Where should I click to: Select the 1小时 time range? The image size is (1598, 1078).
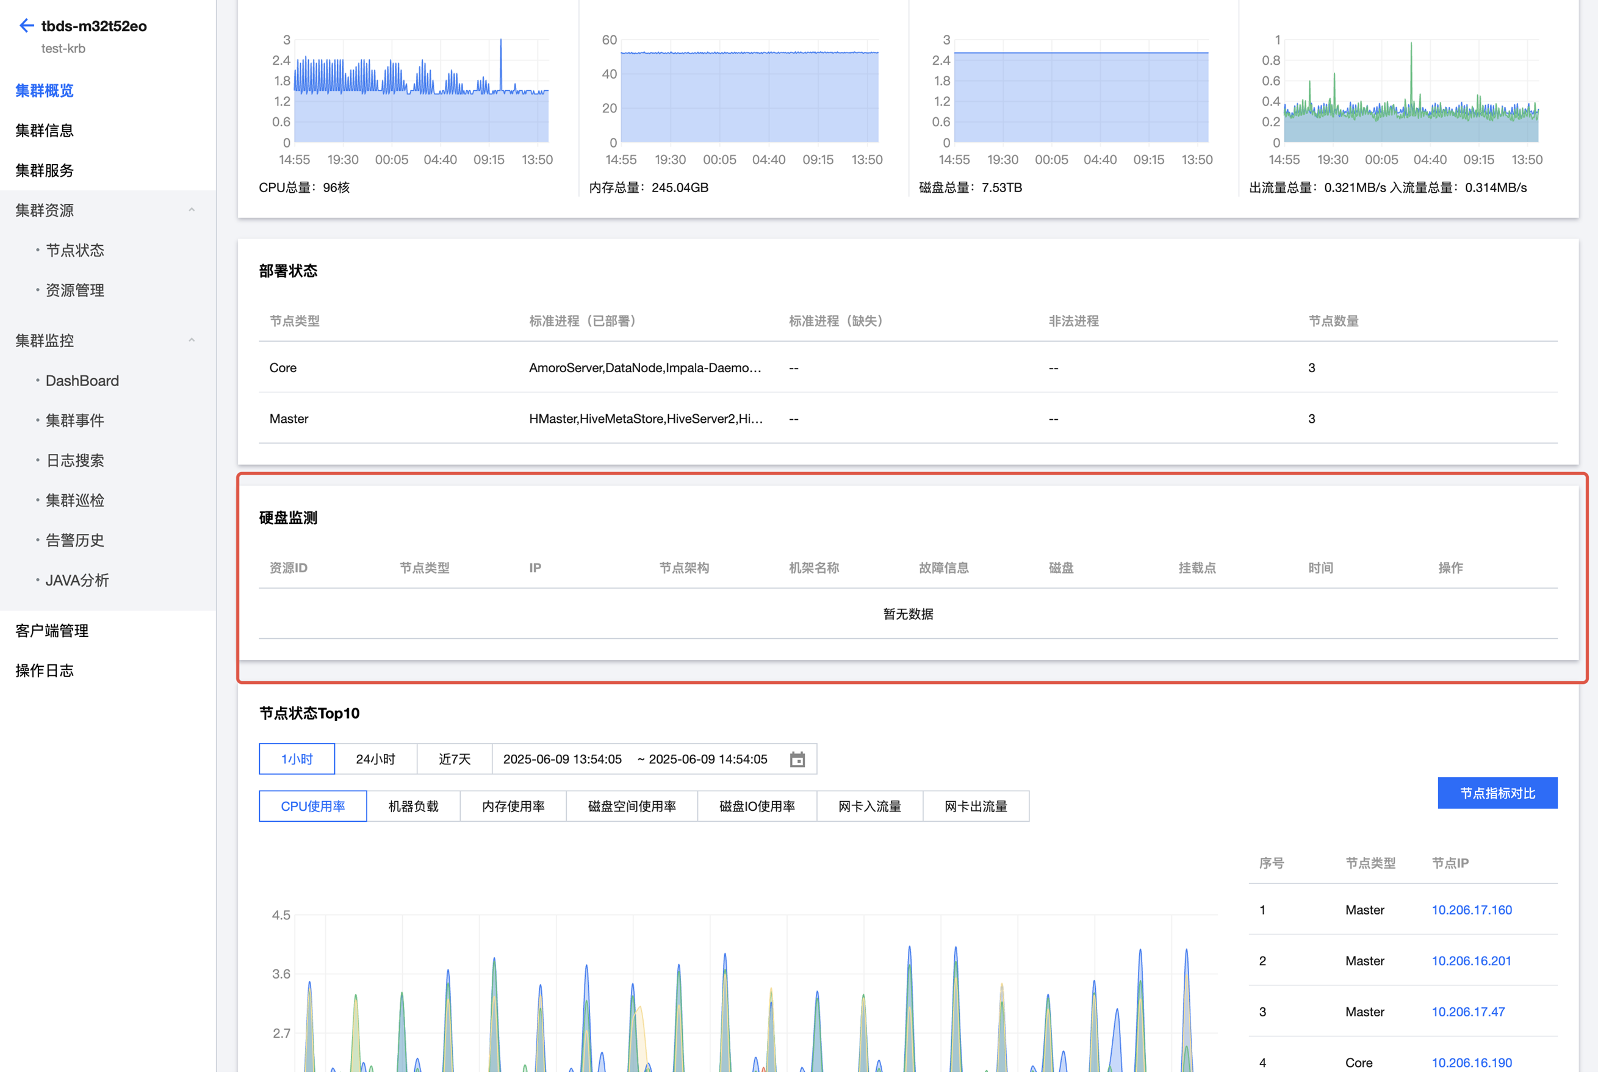(x=297, y=760)
